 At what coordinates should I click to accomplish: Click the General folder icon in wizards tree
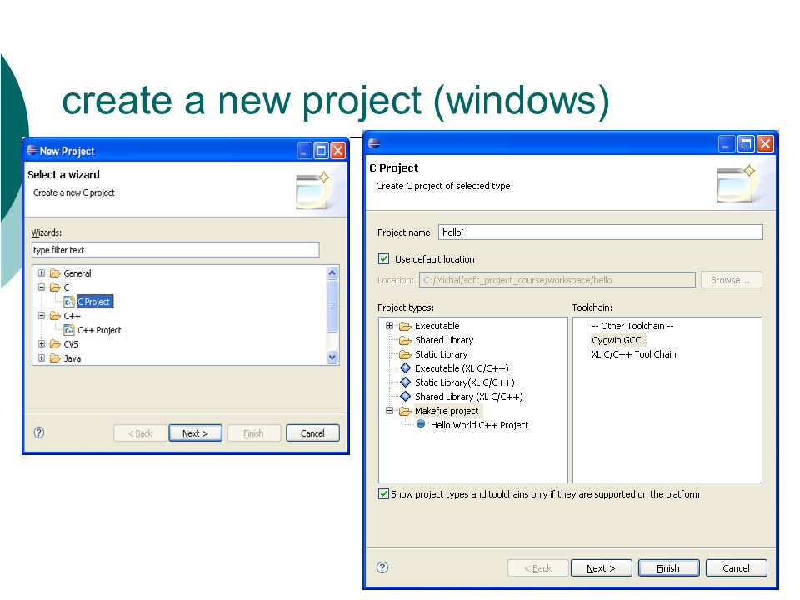click(55, 273)
